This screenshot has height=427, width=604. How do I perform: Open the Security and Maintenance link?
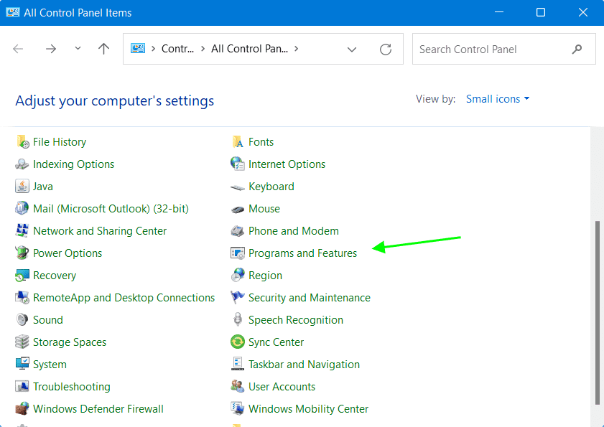coord(310,298)
